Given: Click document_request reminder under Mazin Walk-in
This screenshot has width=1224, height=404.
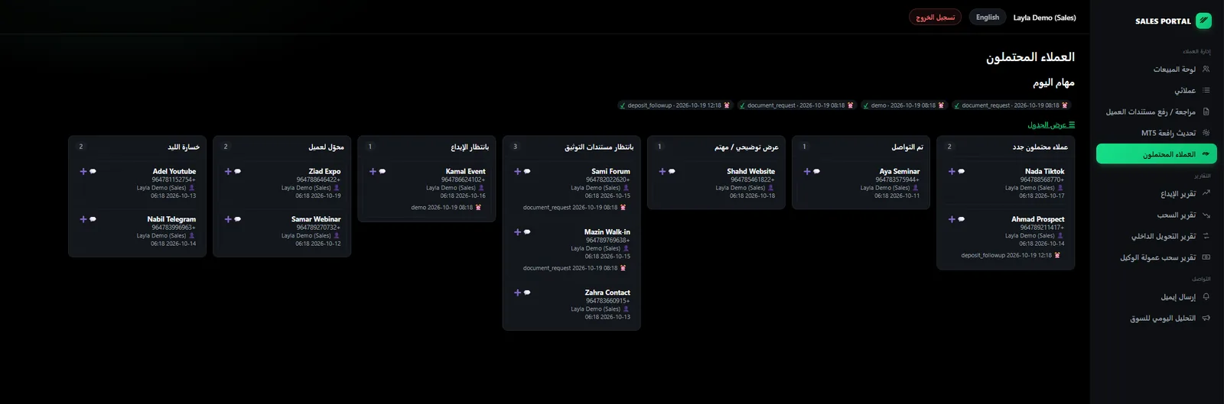Looking at the screenshot, I should pyautogui.click(x=575, y=268).
